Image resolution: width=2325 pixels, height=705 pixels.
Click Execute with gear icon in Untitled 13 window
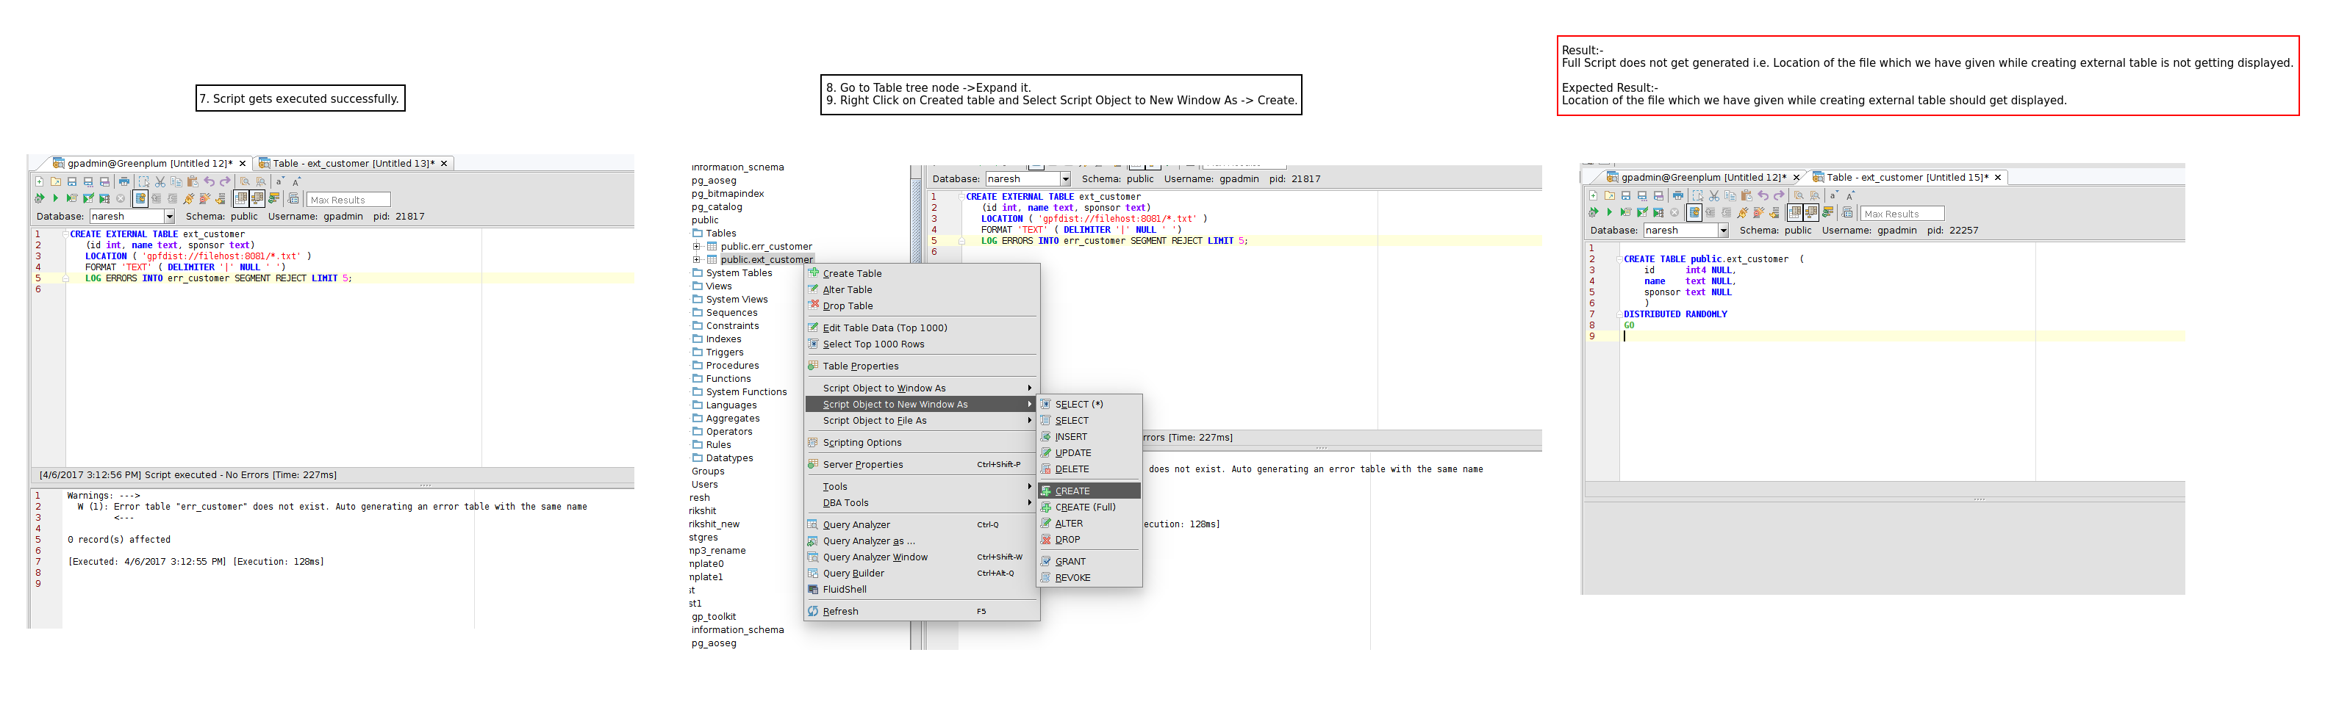click(x=40, y=198)
